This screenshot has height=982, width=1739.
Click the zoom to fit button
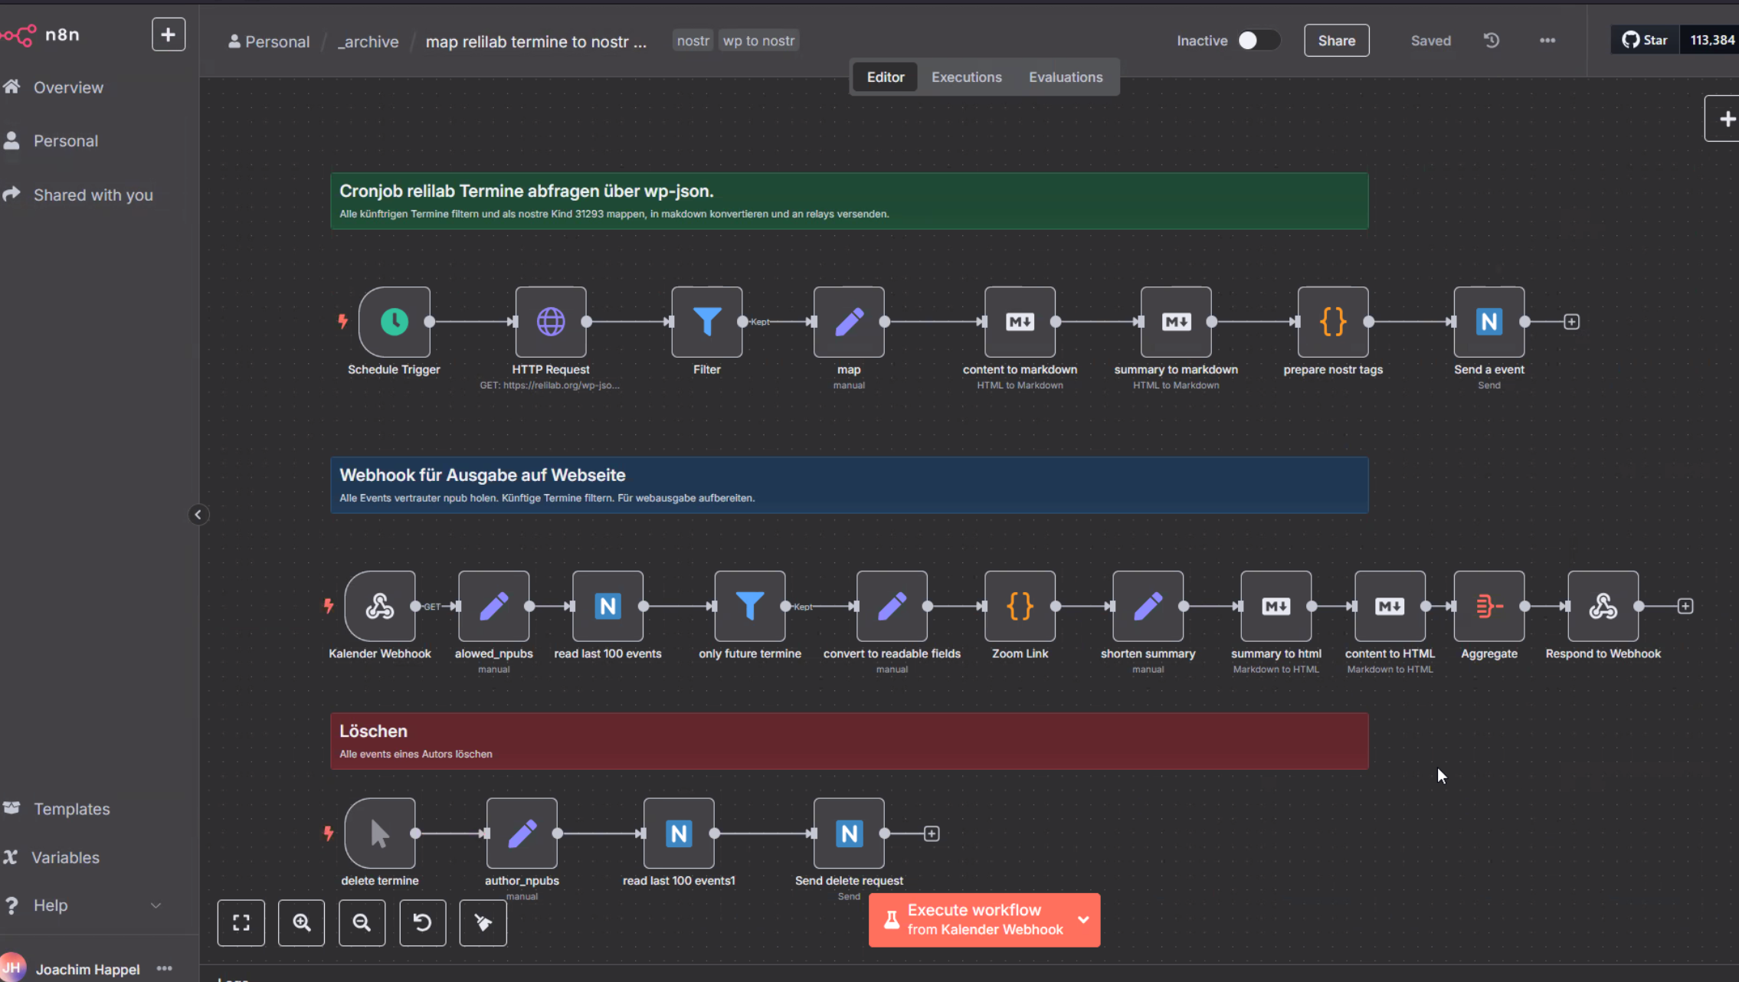coord(241,922)
